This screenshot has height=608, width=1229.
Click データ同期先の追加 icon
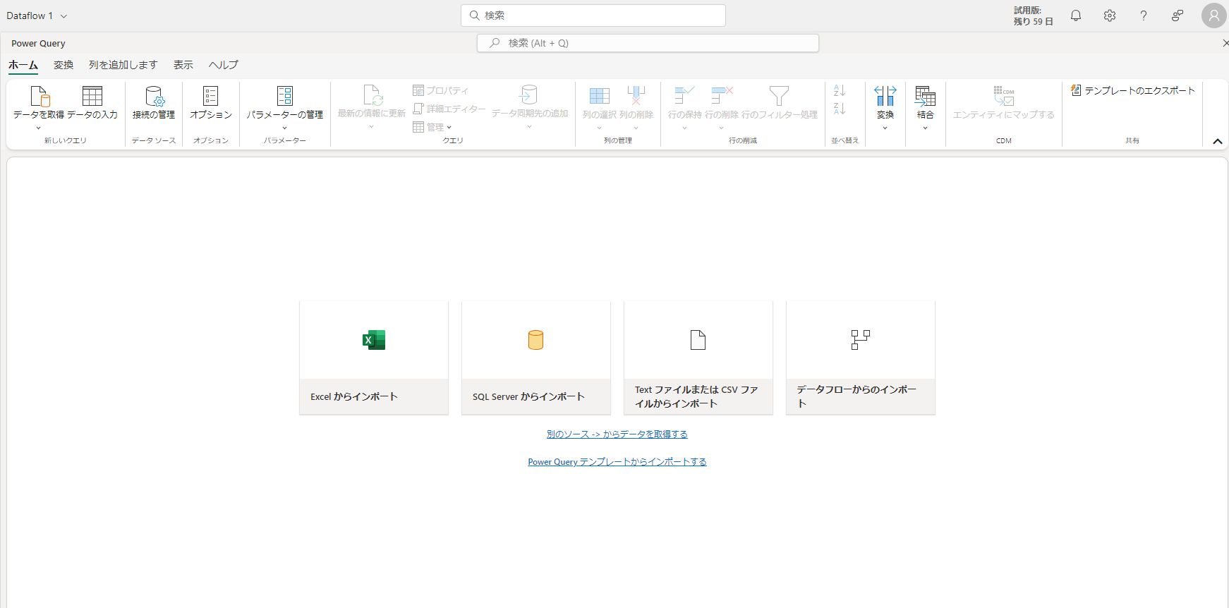click(529, 95)
